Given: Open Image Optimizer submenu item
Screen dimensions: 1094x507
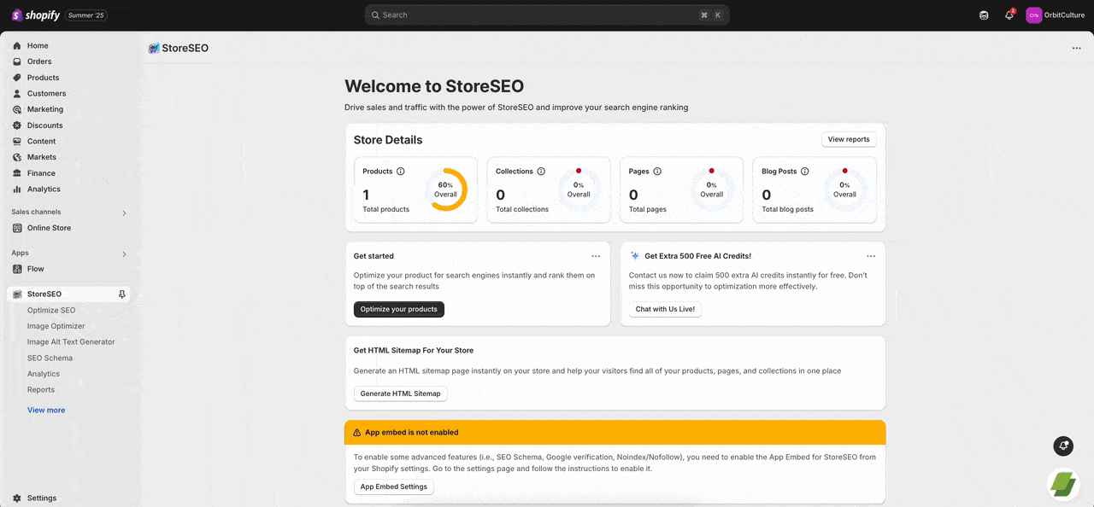Looking at the screenshot, I should pyautogui.click(x=56, y=326).
